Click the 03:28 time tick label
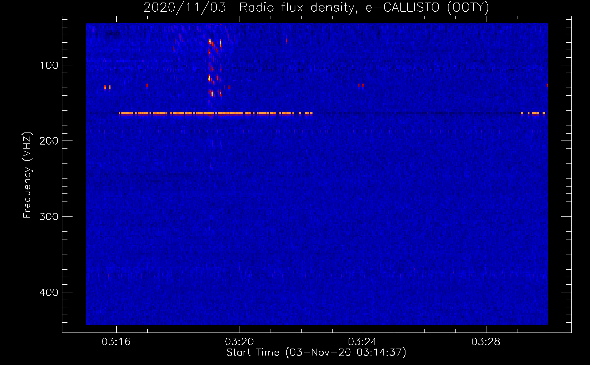The height and width of the screenshot is (365, 590). pyautogui.click(x=486, y=342)
